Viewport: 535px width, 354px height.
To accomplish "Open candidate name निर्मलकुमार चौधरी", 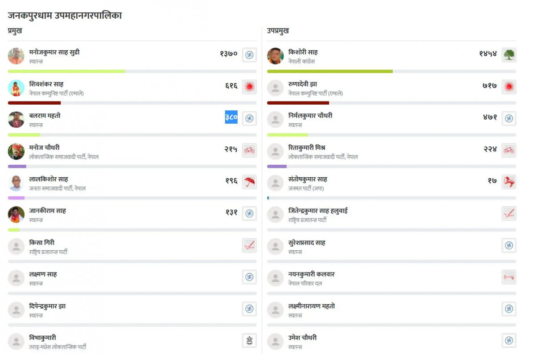I will pos(310,116).
